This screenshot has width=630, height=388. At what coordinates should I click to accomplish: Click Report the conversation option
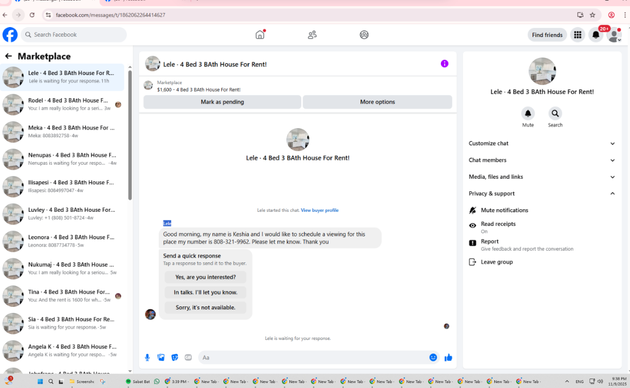[x=542, y=245]
